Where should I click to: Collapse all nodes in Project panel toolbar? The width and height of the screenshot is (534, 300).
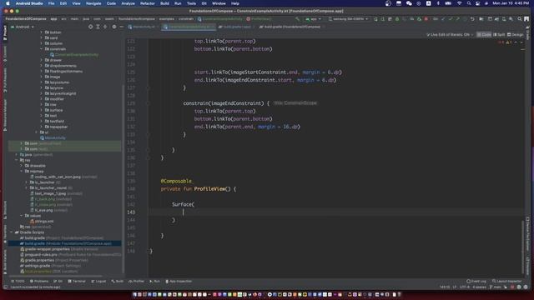click(105, 27)
